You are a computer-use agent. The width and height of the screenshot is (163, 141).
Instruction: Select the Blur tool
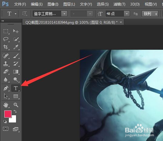point(6,79)
